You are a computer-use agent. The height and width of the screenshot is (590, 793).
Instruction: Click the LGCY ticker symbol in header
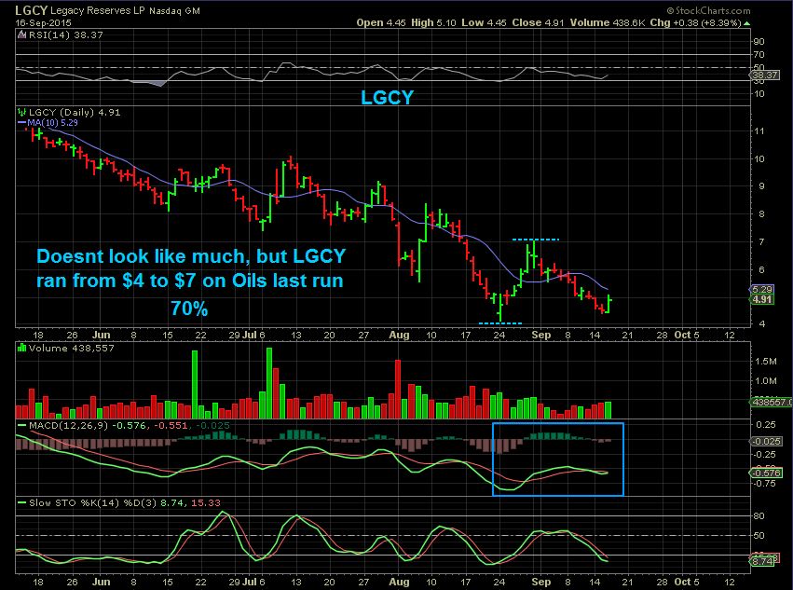click(31, 10)
